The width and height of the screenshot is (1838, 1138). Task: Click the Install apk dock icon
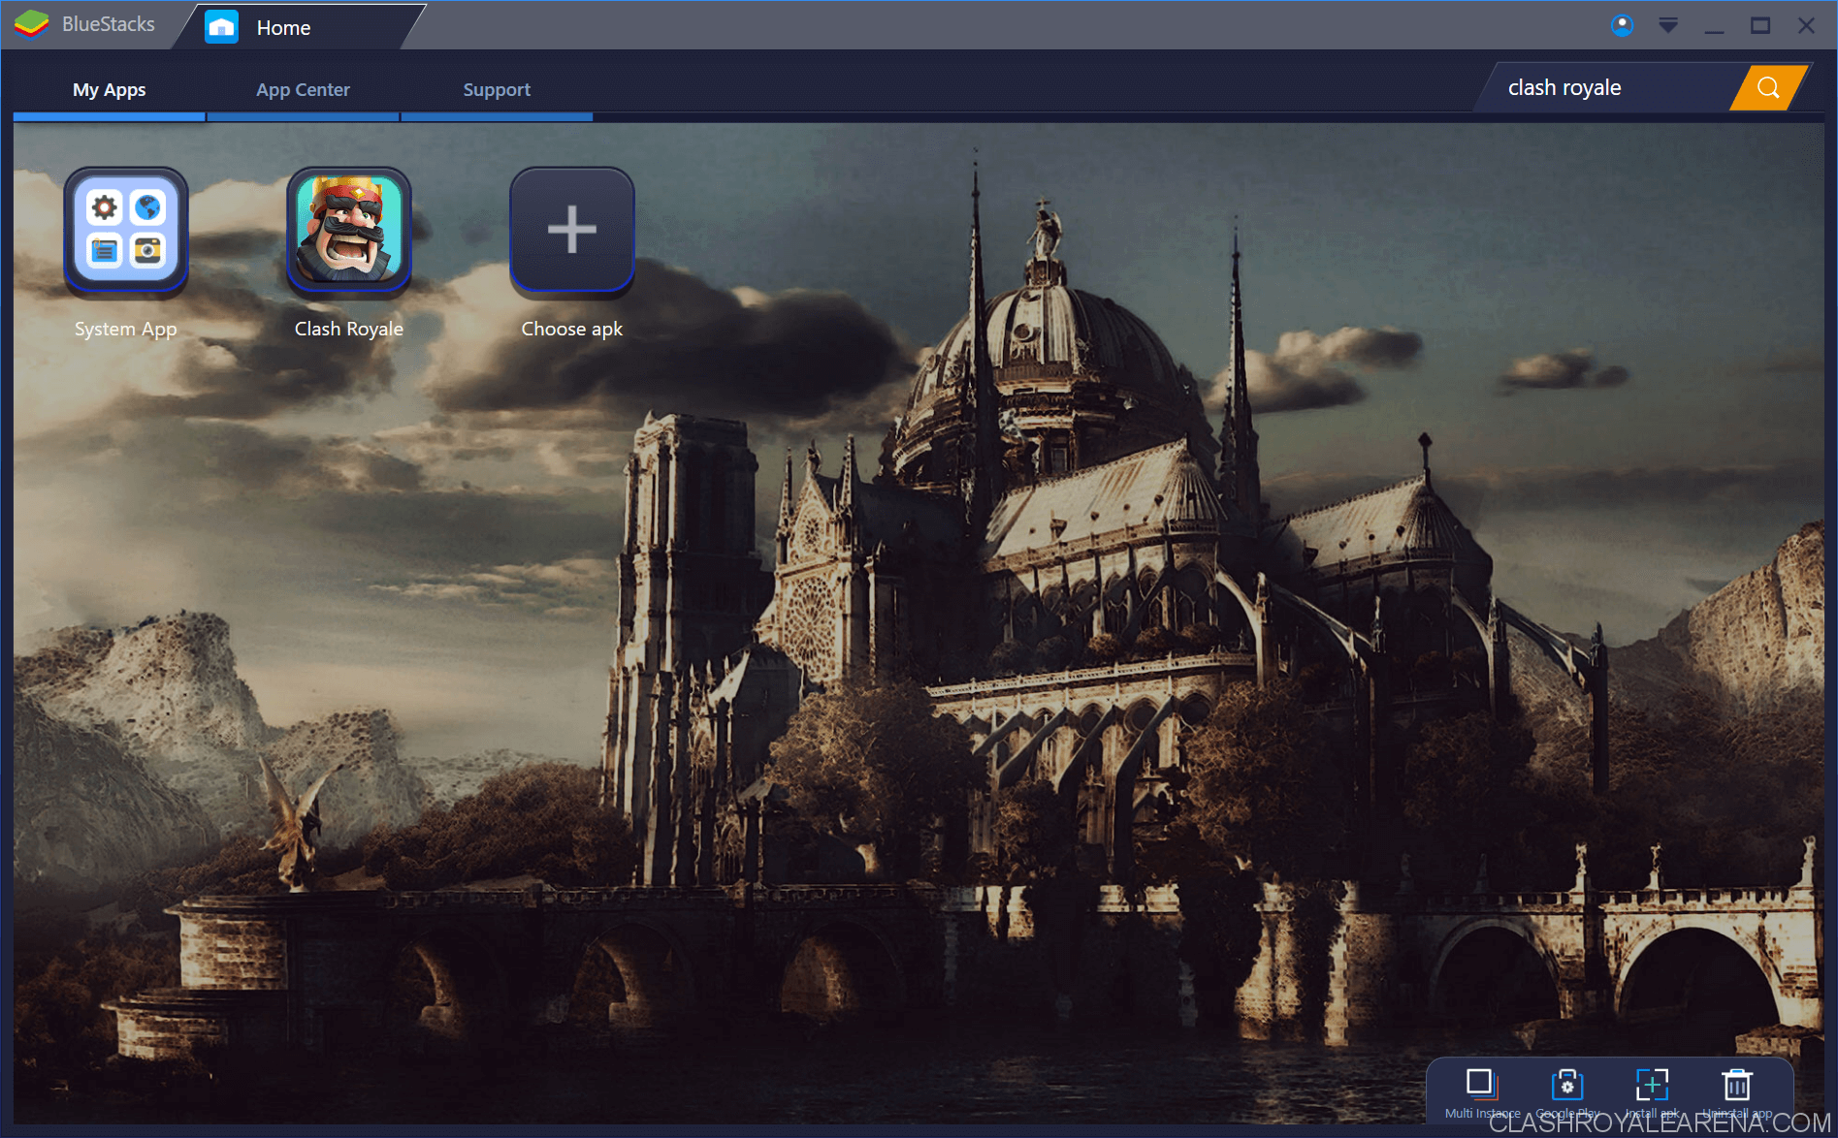[x=1652, y=1084]
